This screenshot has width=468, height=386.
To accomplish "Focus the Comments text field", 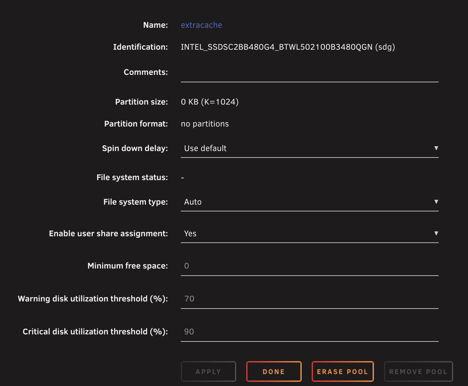I will 310,73.
